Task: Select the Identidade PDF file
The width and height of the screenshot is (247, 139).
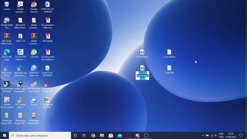Action: 47,36
